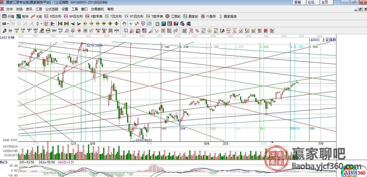Viewport: 367px width, 177px height.
Task: Click the 1.618 Fibonacci time label
Action: tap(264, 47)
